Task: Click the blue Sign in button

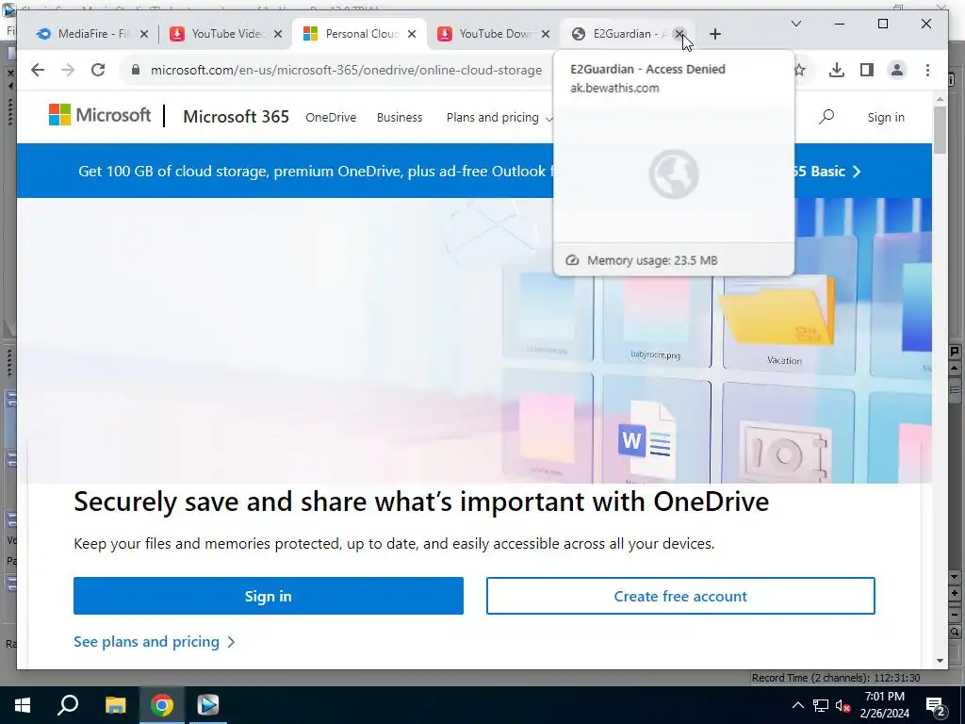Action: click(x=269, y=596)
